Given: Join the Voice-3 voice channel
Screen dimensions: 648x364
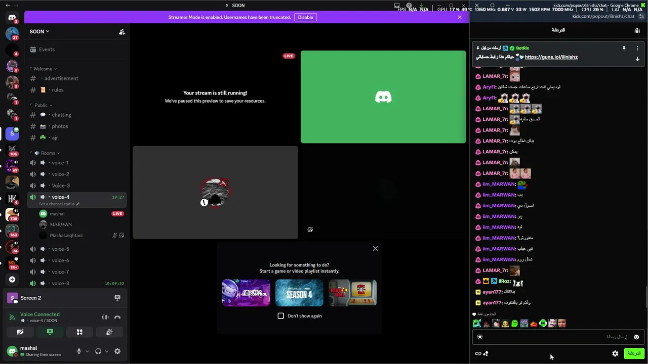Looking at the screenshot, I should pyautogui.click(x=76, y=186).
